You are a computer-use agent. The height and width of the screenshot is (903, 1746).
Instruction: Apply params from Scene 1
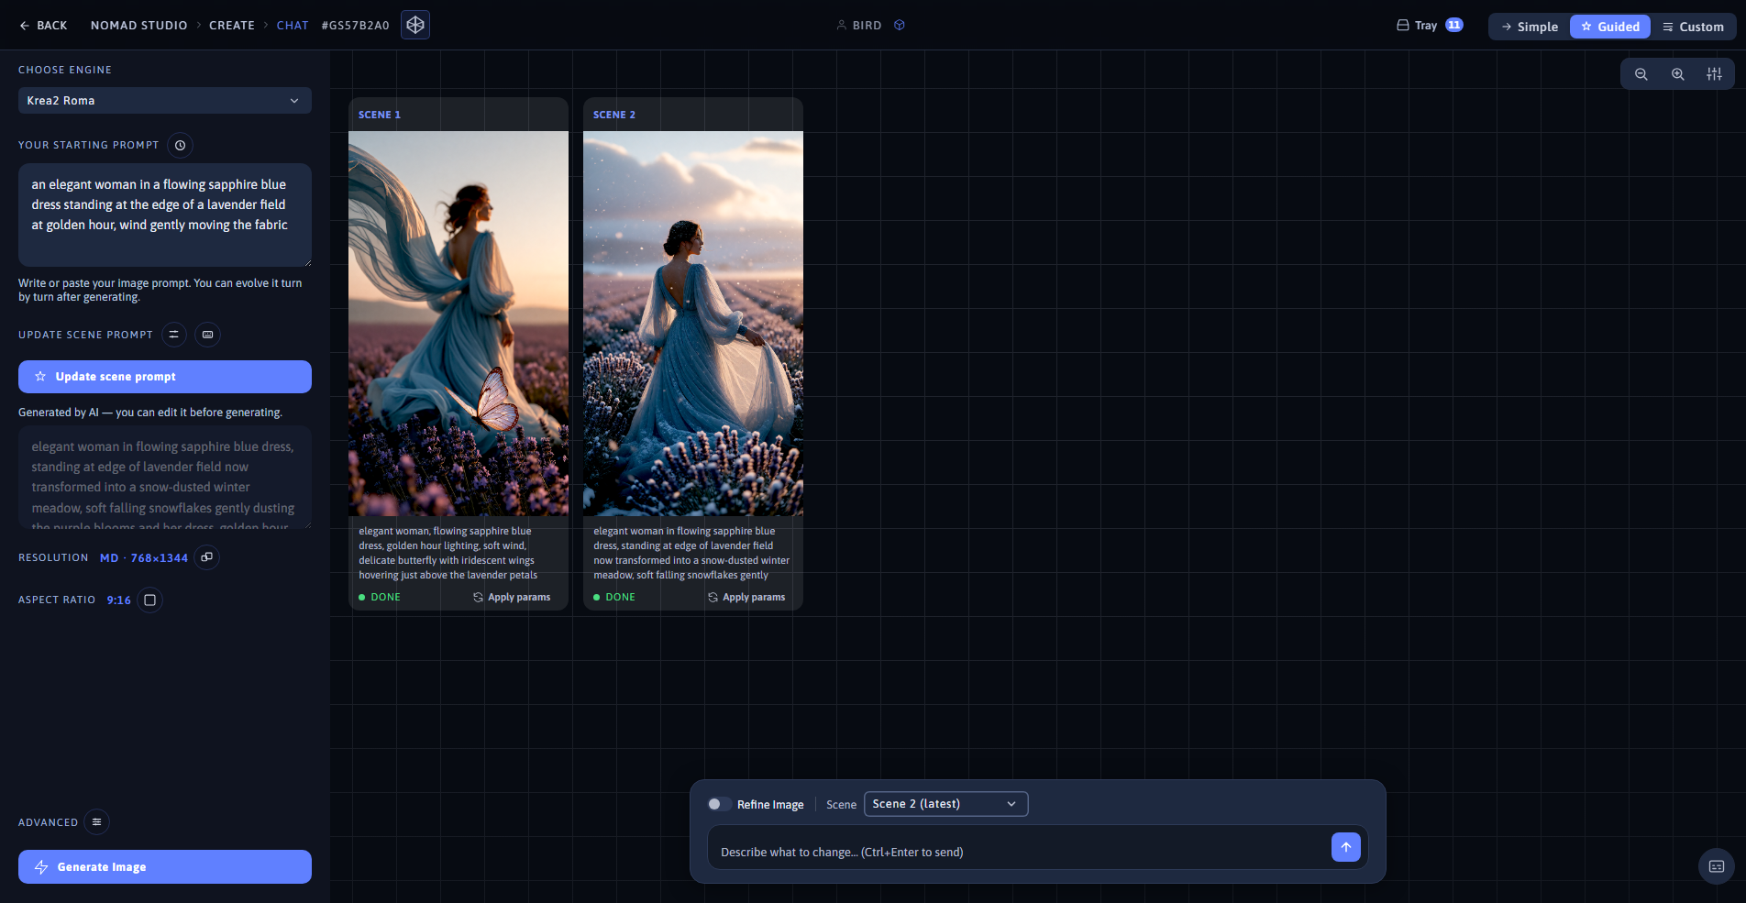point(512,597)
